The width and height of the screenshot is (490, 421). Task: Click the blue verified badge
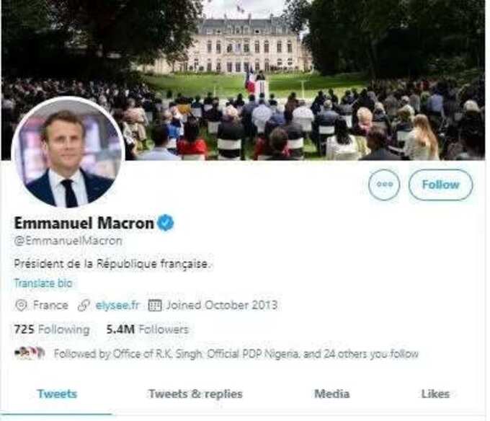tap(166, 223)
